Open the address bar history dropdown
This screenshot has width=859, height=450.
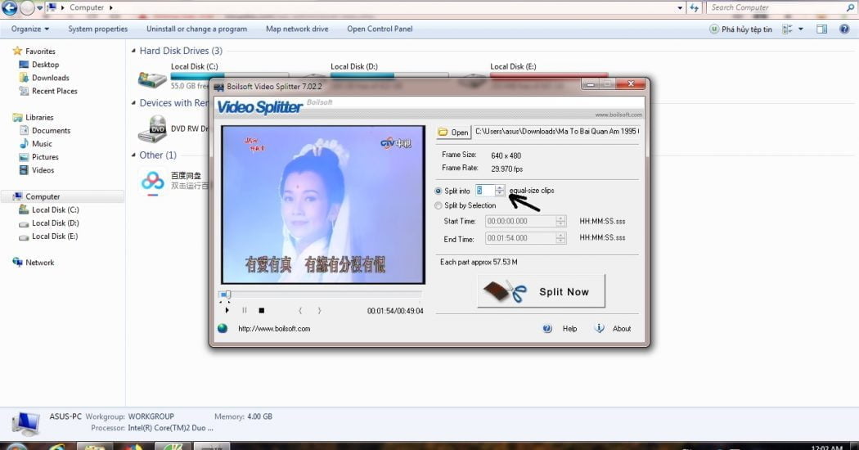click(x=680, y=7)
